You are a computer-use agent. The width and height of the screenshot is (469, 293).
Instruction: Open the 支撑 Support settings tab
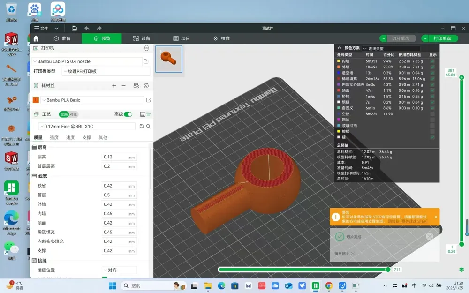pos(87,137)
